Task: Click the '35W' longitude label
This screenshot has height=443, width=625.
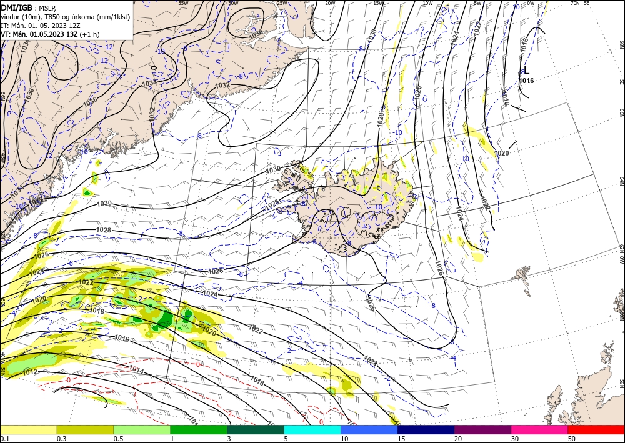Action: [183, 3]
